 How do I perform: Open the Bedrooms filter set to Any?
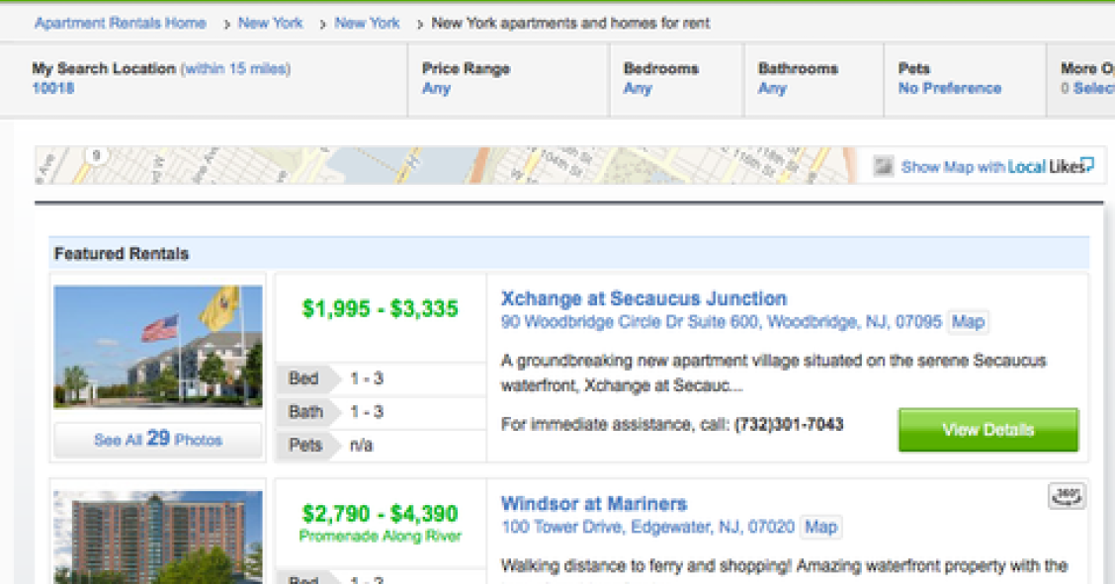[676, 79]
